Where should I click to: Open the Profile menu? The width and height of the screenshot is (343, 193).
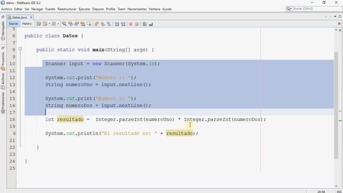110,9
